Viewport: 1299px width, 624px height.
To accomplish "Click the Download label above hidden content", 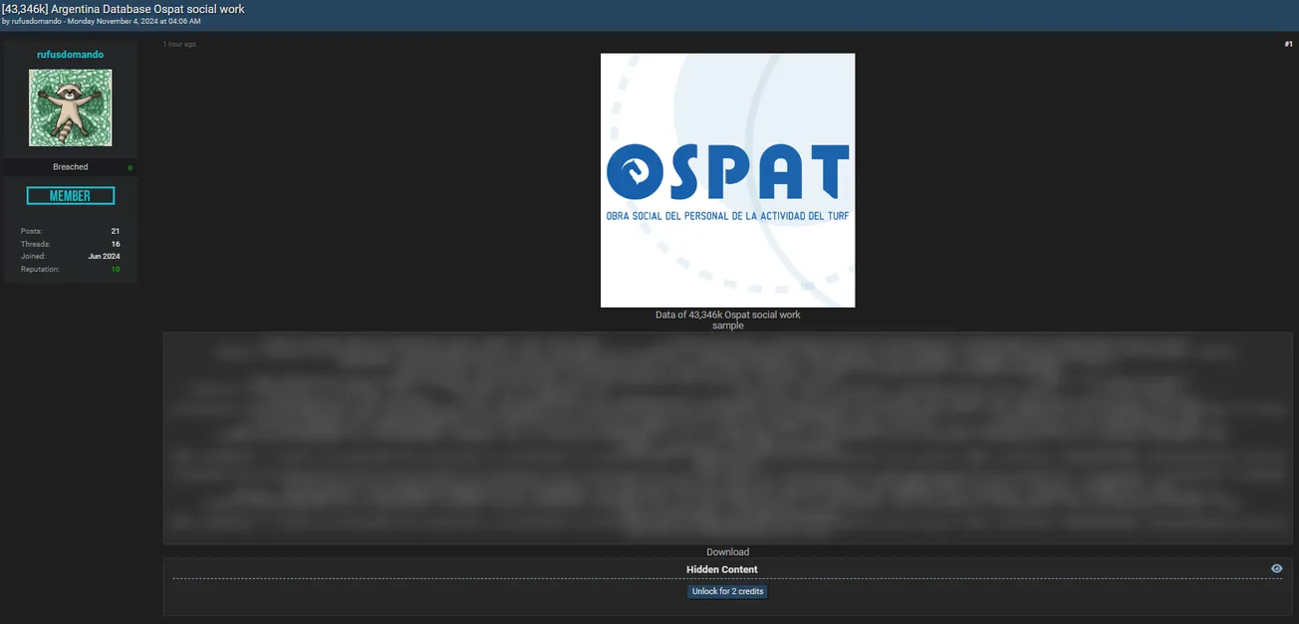I will [x=727, y=552].
